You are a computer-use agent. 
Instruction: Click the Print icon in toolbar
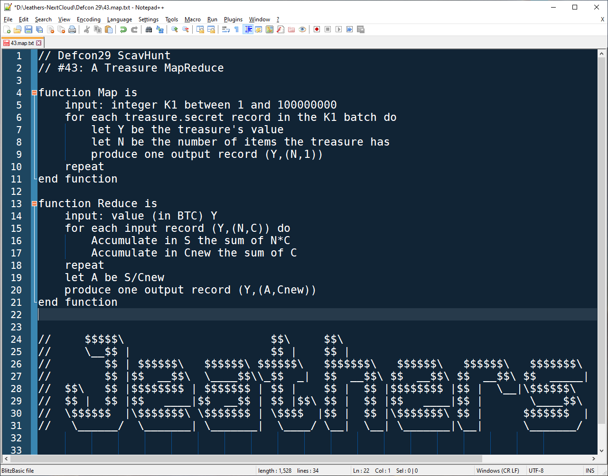click(72, 29)
